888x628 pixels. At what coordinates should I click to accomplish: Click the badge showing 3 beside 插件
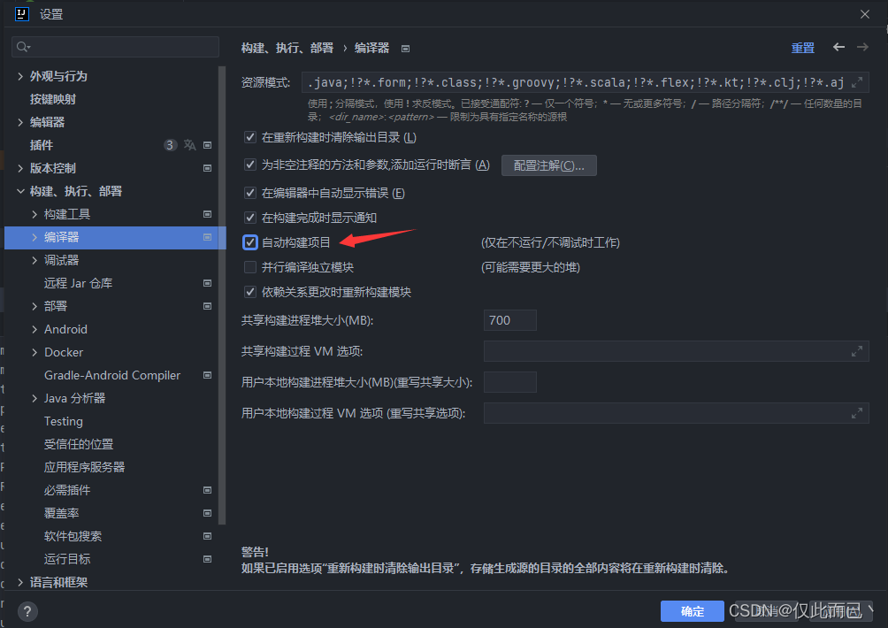(170, 145)
